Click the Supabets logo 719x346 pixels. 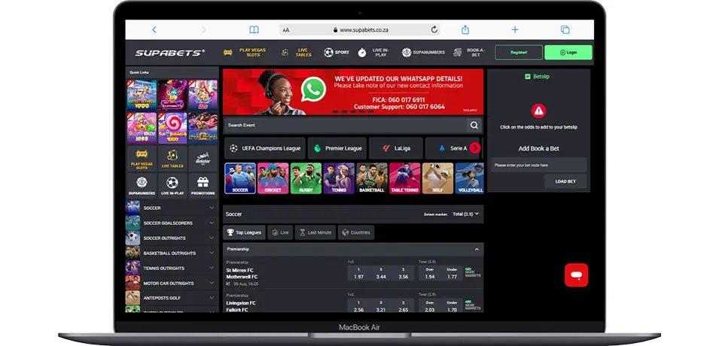pyautogui.click(x=169, y=53)
